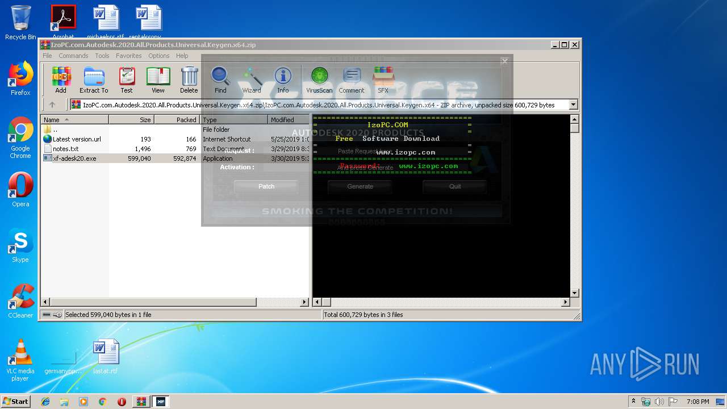Viewport: 727px width, 409px height.
Task: Open the View toolbar icon
Action: tap(158, 80)
